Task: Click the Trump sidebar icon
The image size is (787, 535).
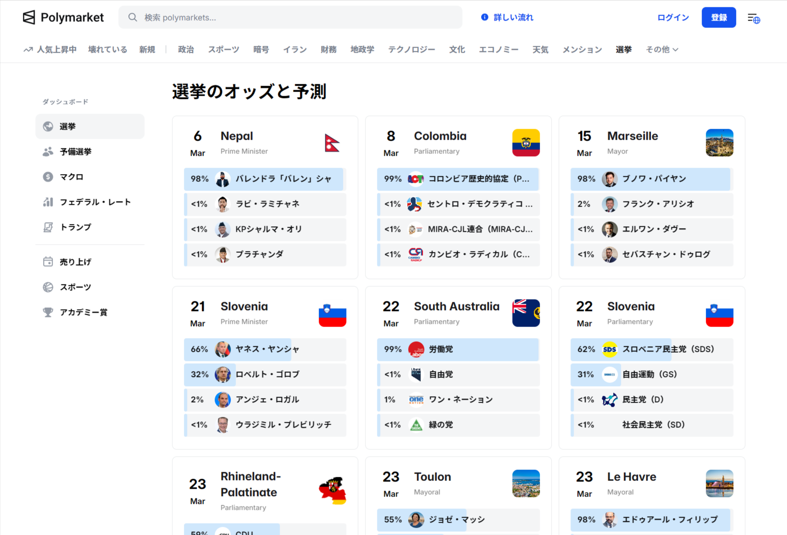Action: [48, 227]
